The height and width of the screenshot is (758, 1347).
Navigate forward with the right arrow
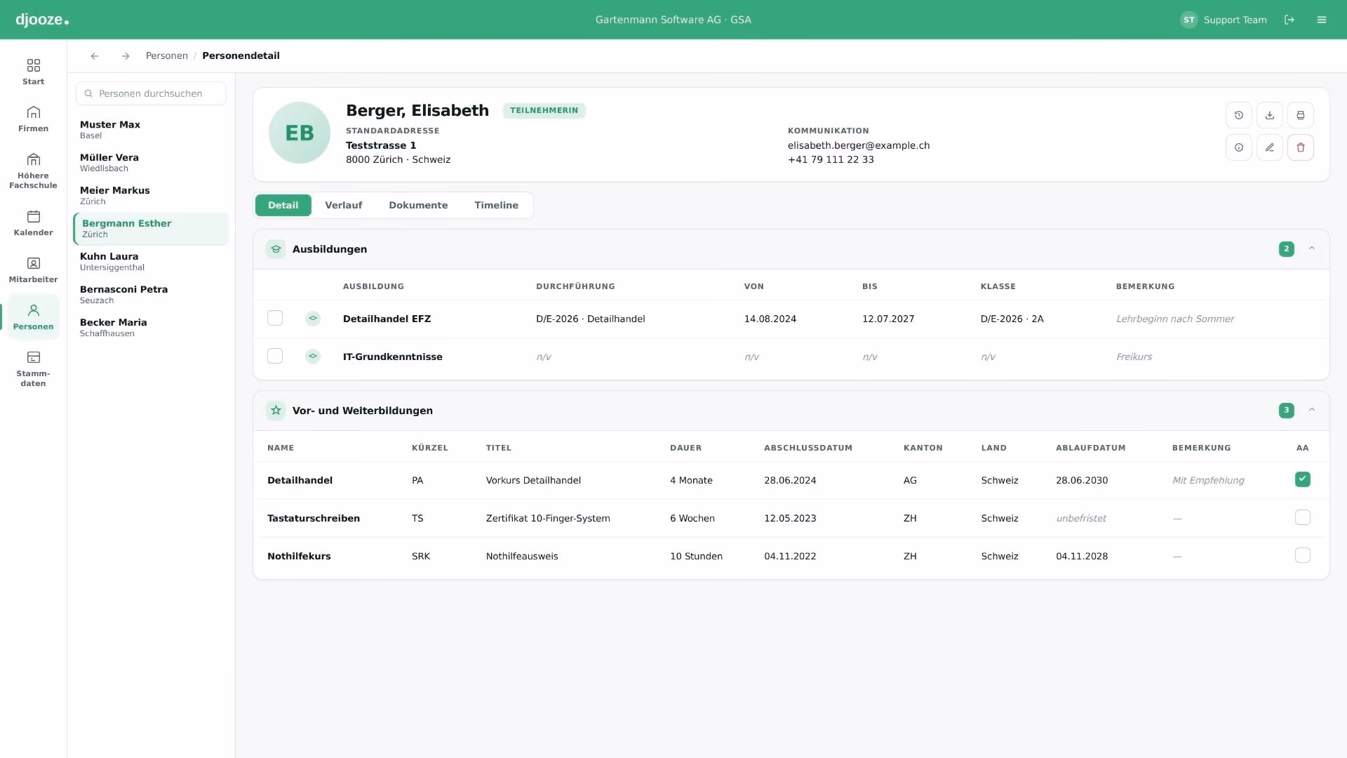coord(126,56)
